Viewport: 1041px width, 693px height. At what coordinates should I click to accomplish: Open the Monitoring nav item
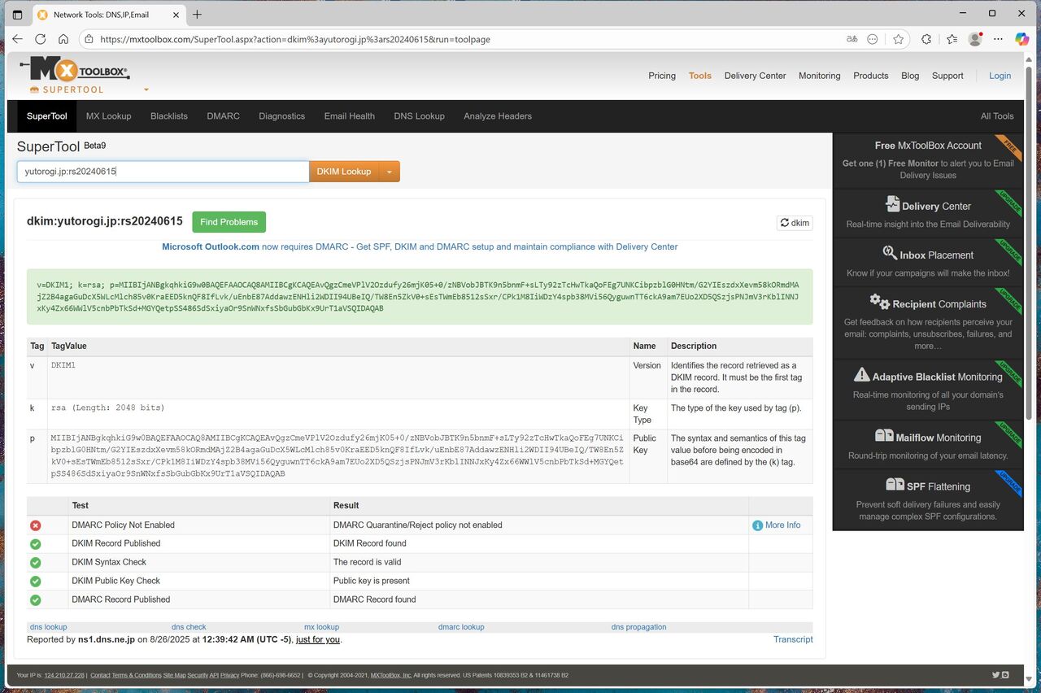click(820, 76)
